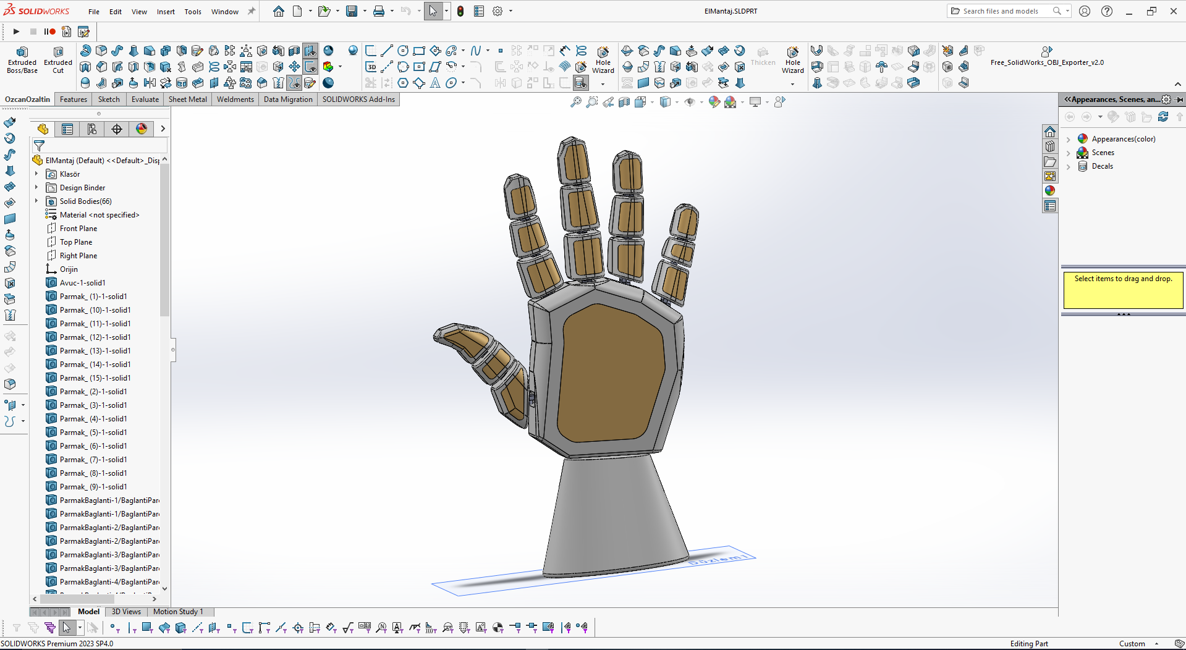Expand Appearances(color) in the task pane

click(1069, 139)
